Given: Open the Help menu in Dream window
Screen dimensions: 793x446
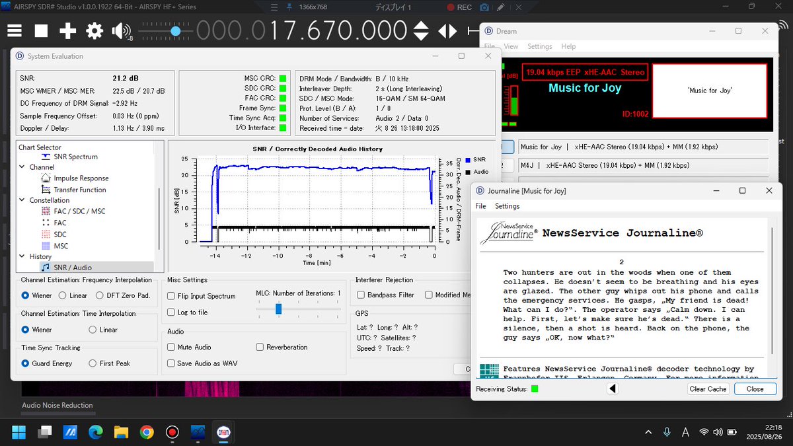Looking at the screenshot, I should tap(568, 46).
